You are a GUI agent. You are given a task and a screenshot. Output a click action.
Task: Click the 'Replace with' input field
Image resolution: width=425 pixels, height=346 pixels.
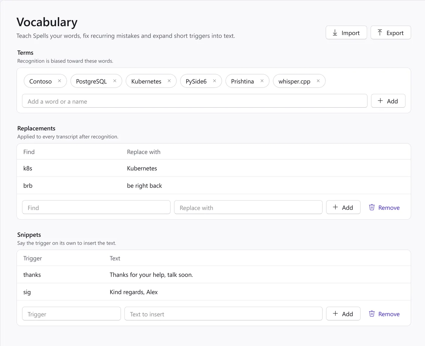(248, 207)
